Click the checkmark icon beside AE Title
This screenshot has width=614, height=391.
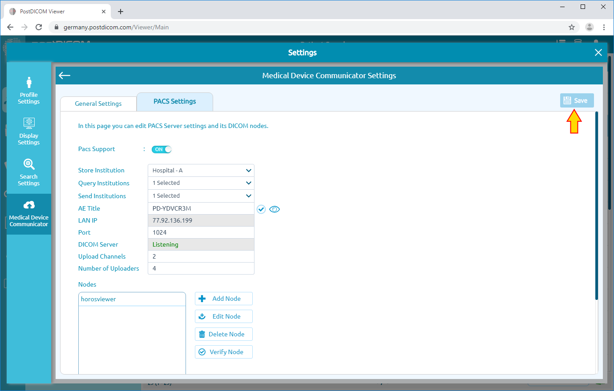(x=261, y=209)
